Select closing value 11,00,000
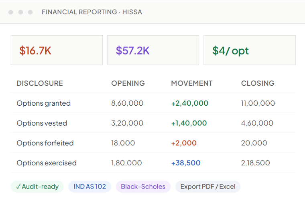 pos(258,103)
